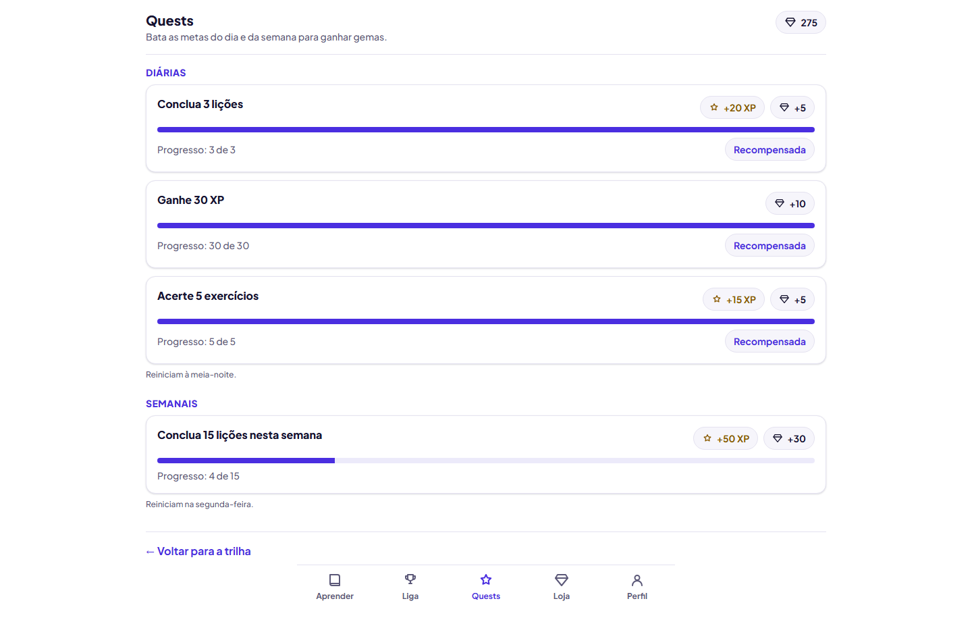Click the Reiniciam na segunda-feira note
Viewport: 972px width, 624px height.
[200, 504]
